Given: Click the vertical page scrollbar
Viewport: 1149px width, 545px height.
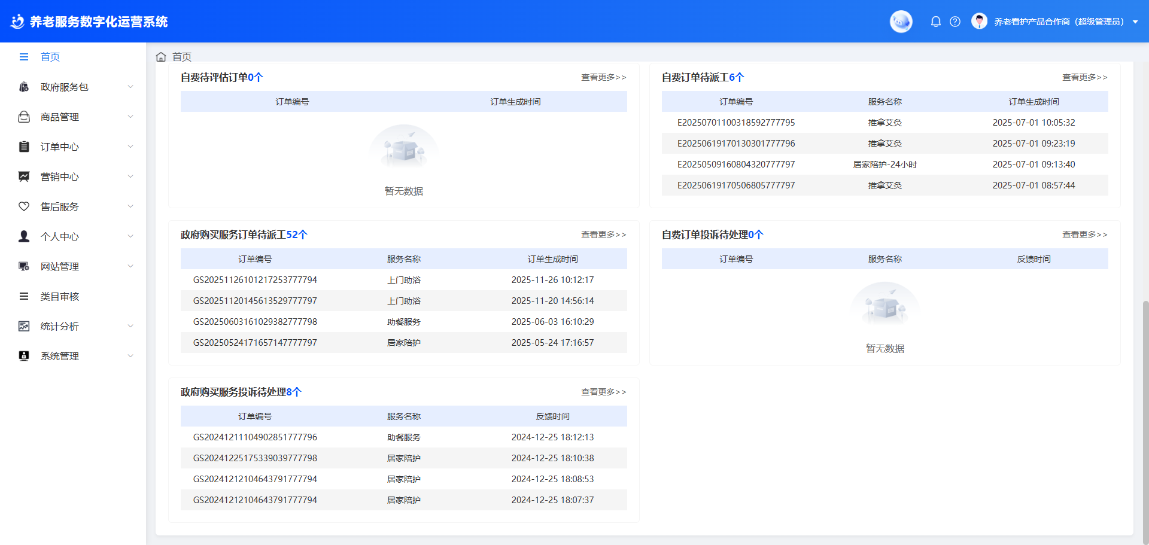Looking at the screenshot, I should click(1145, 419).
